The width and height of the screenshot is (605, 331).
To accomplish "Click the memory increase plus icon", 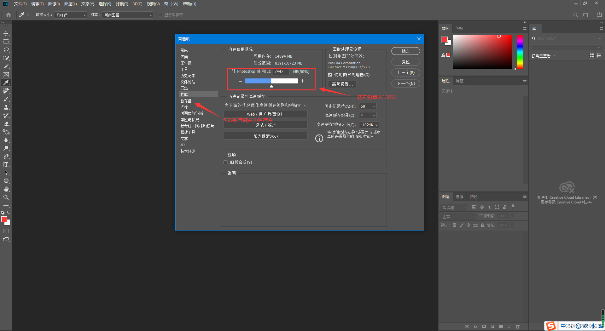I will tap(303, 81).
